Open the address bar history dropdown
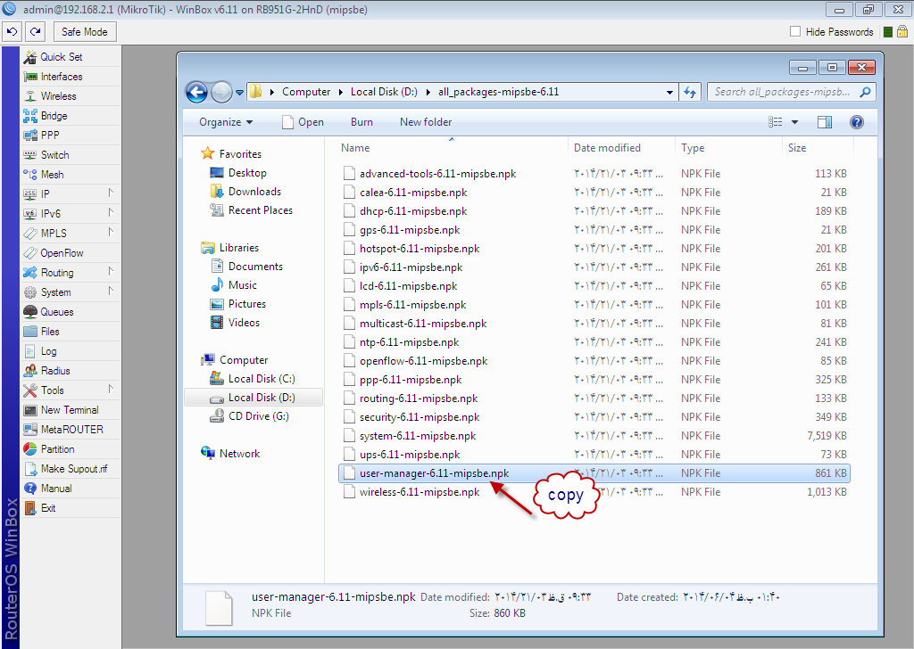Image resolution: width=914 pixels, height=649 pixels. (669, 92)
